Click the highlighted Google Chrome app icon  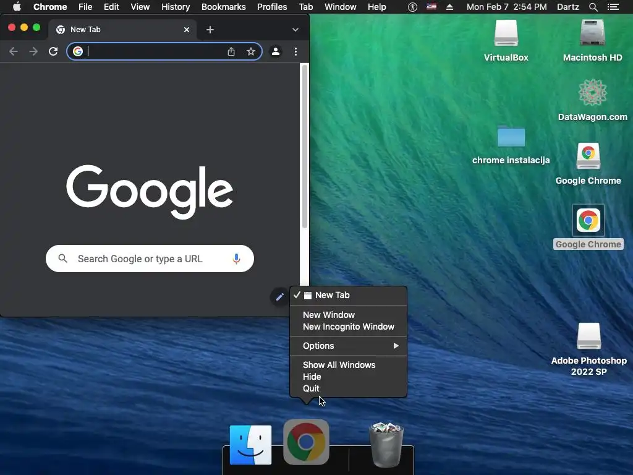pyautogui.click(x=588, y=221)
